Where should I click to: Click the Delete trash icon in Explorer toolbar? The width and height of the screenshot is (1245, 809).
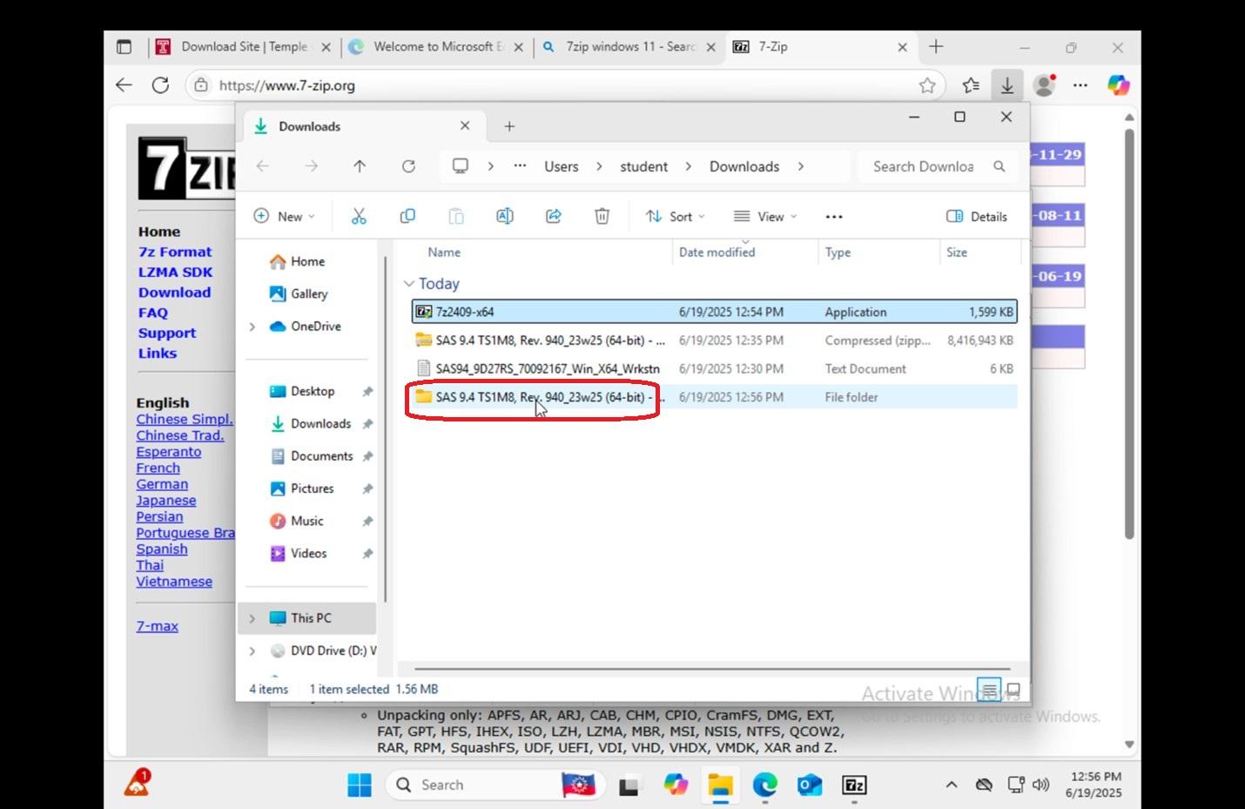click(x=602, y=216)
